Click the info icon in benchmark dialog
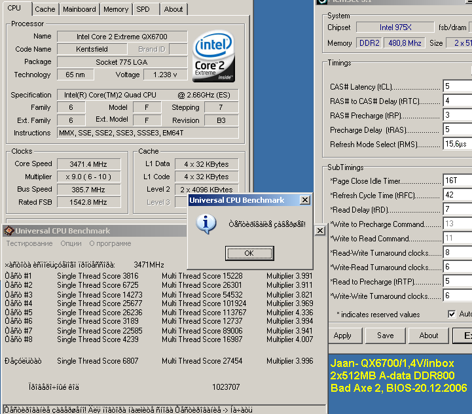 coord(206,224)
